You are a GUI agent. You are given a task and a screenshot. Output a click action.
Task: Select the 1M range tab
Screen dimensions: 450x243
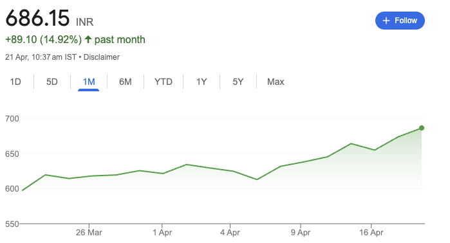(x=89, y=82)
